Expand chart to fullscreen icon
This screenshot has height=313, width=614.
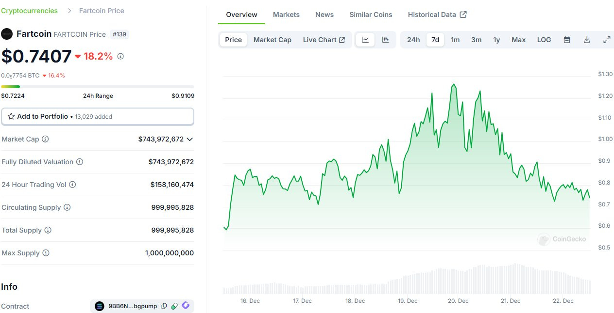coord(607,40)
